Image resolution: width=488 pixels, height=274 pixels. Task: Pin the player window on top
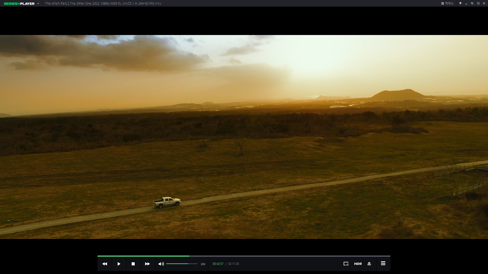click(460, 3)
